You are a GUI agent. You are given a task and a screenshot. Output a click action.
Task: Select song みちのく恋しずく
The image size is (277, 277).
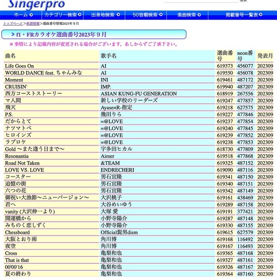point(25,225)
